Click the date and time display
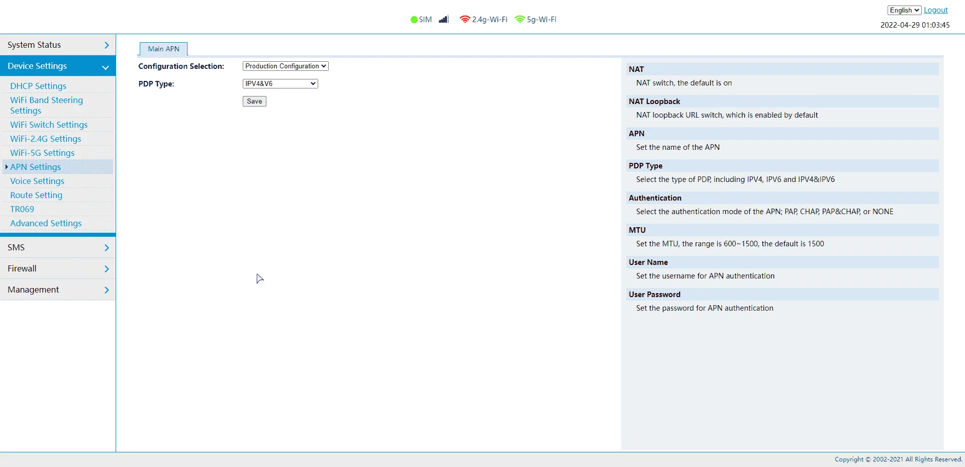This screenshot has width=965, height=467. pyautogui.click(x=915, y=25)
